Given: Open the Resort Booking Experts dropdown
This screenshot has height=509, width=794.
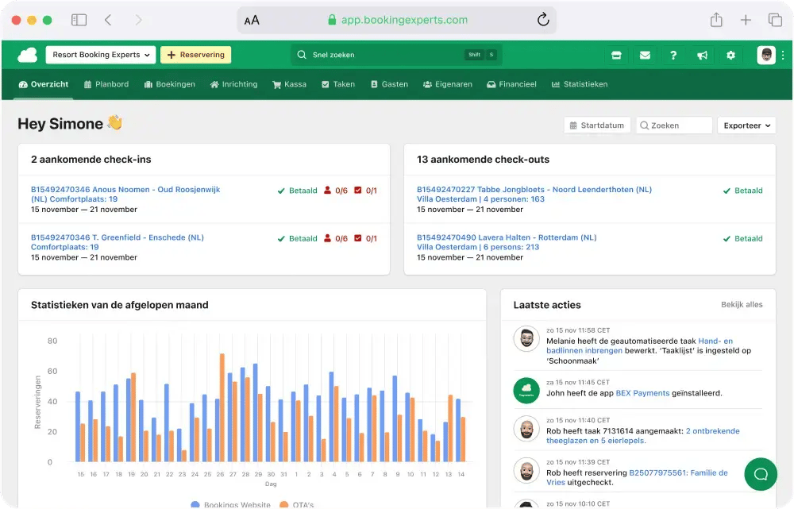Looking at the screenshot, I should [101, 55].
